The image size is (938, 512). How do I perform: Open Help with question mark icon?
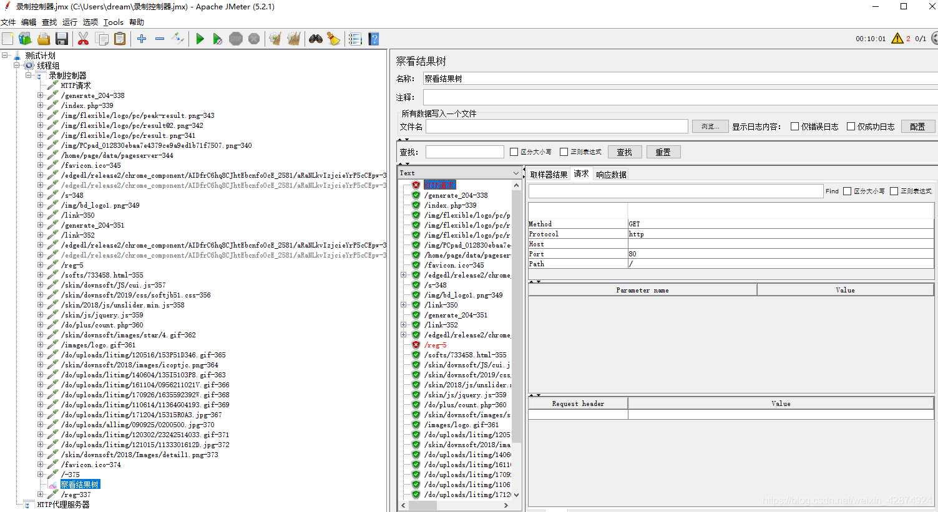pyautogui.click(x=374, y=39)
